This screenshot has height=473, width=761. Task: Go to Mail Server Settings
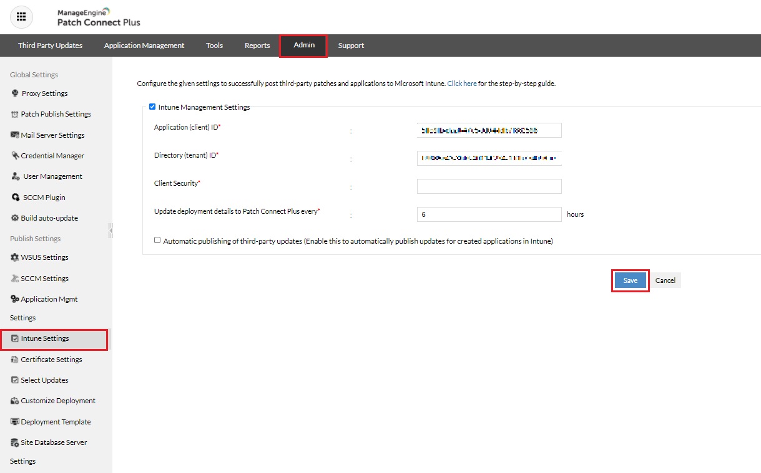(52, 135)
